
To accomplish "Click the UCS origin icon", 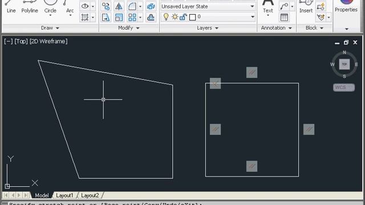I will [7, 186].
